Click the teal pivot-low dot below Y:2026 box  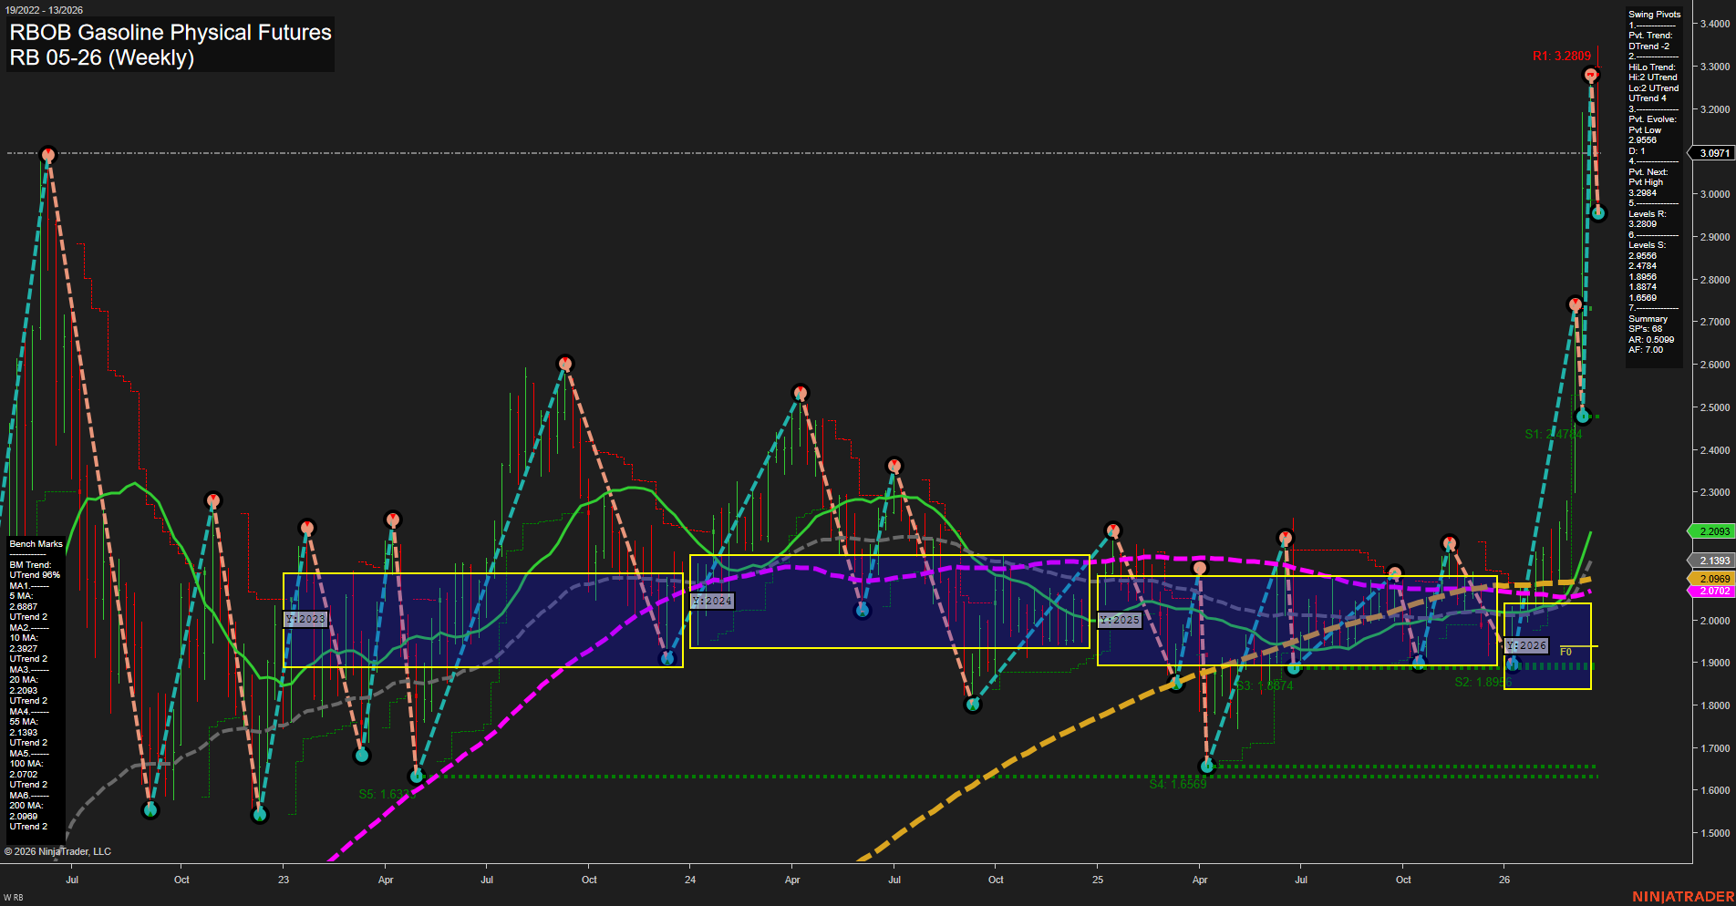[1514, 663]
